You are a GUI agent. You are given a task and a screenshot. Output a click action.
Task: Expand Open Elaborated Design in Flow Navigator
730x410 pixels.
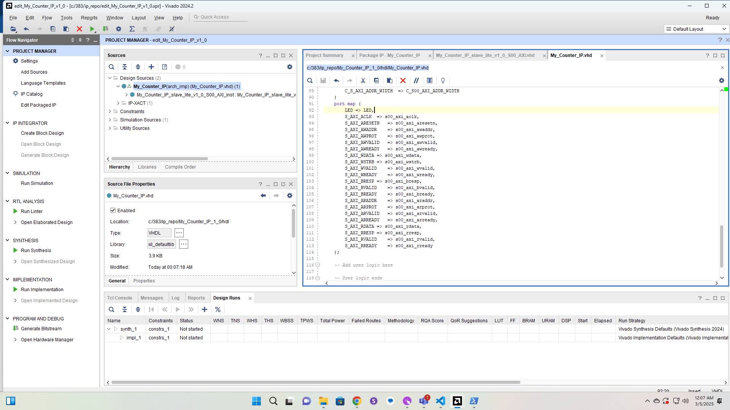click(15, 222)
